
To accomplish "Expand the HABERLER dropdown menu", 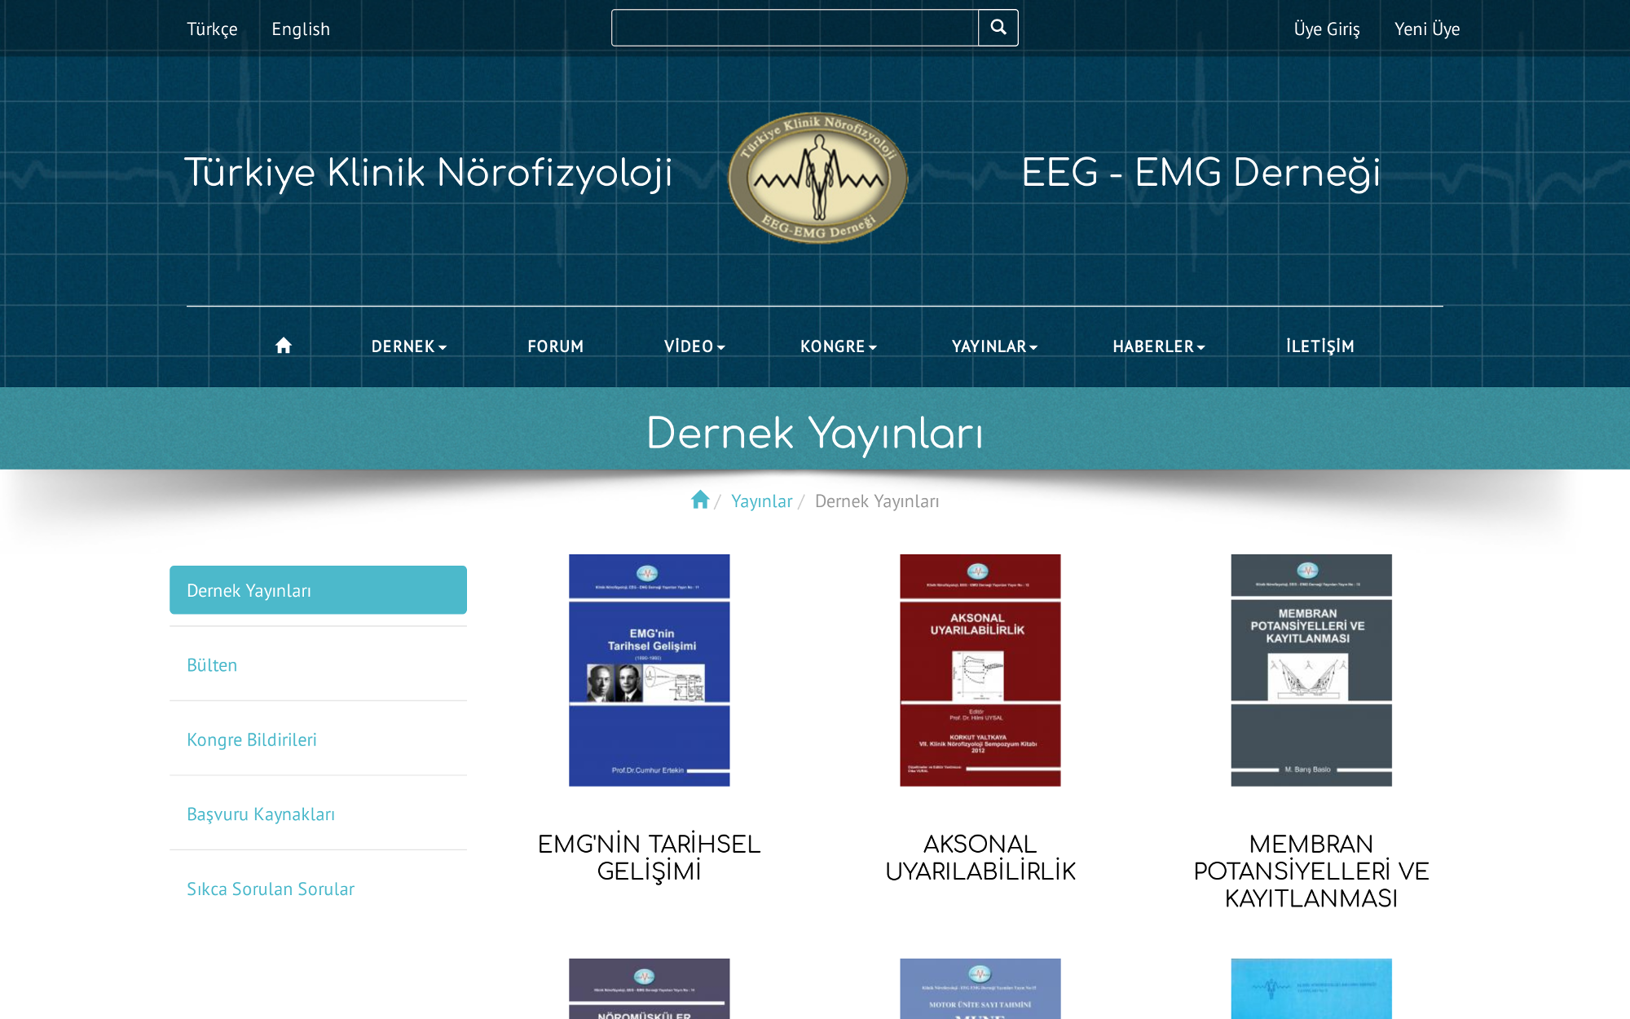I will (x=1158, y=346).
